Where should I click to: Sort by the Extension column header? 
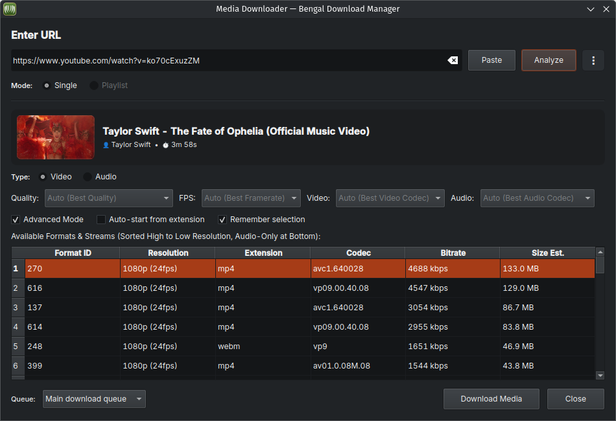263,253
